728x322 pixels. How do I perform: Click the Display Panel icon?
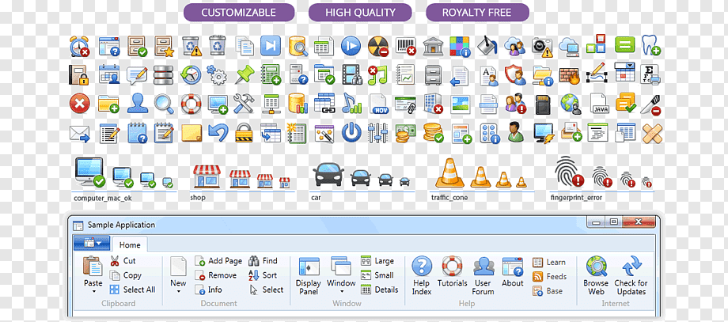(309, 267)
